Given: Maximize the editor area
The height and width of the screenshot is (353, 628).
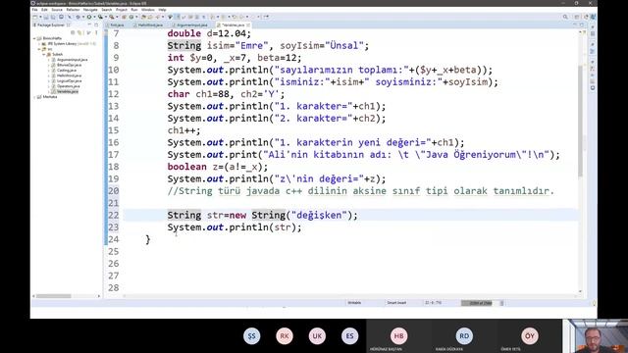Looking at the screenshot, I should coord(582,25).
